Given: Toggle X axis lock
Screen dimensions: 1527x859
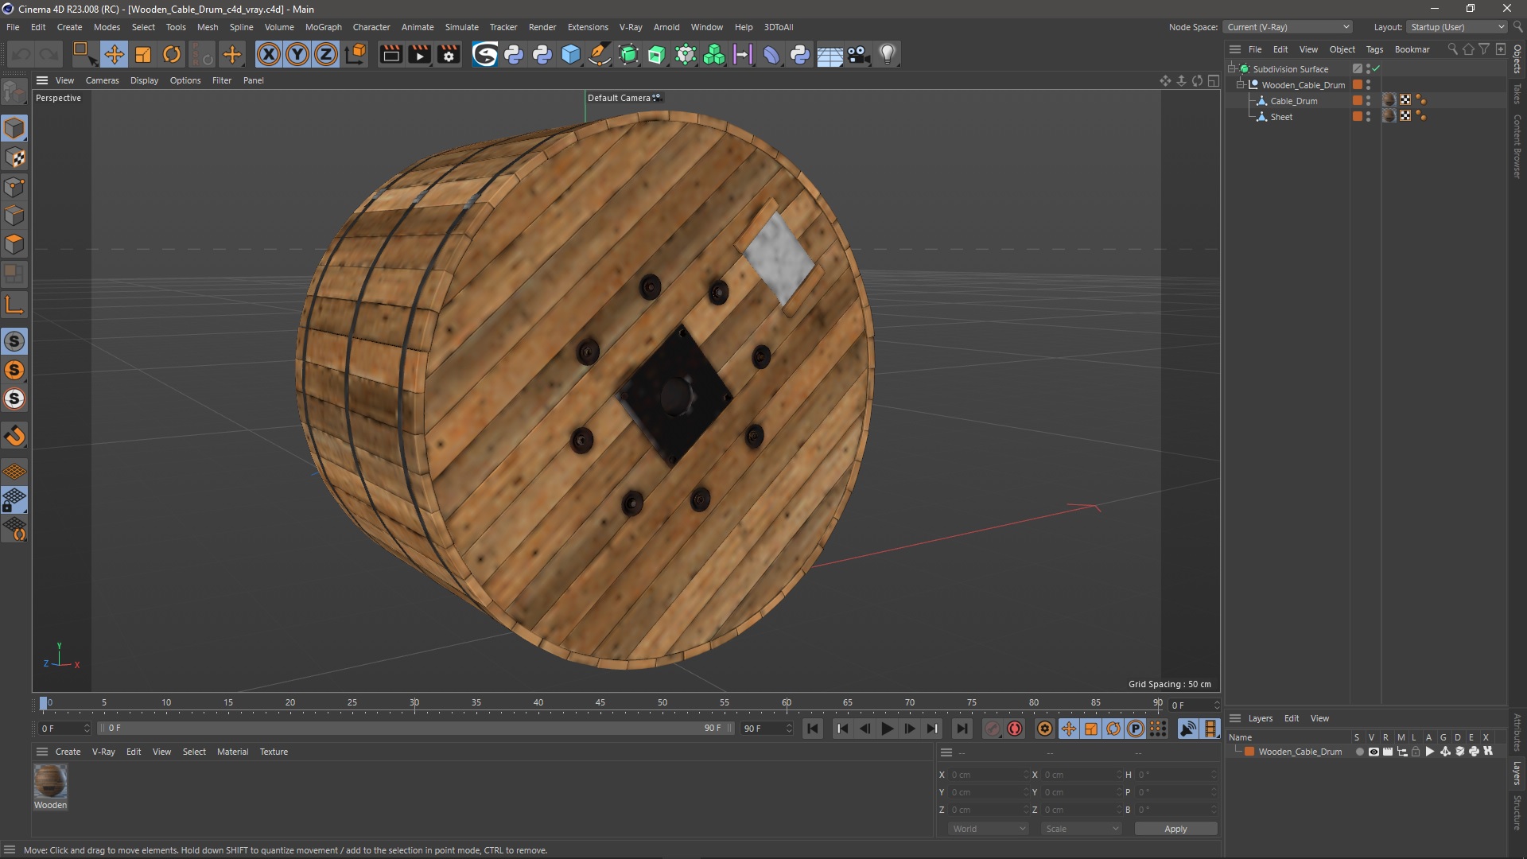Looking at the screenshot, I should (269, 54).
